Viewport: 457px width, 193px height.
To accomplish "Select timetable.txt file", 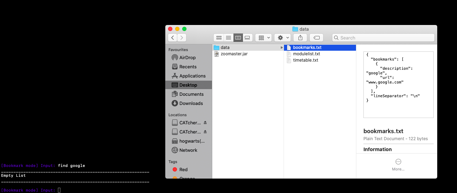I will (x=320, y=60).
